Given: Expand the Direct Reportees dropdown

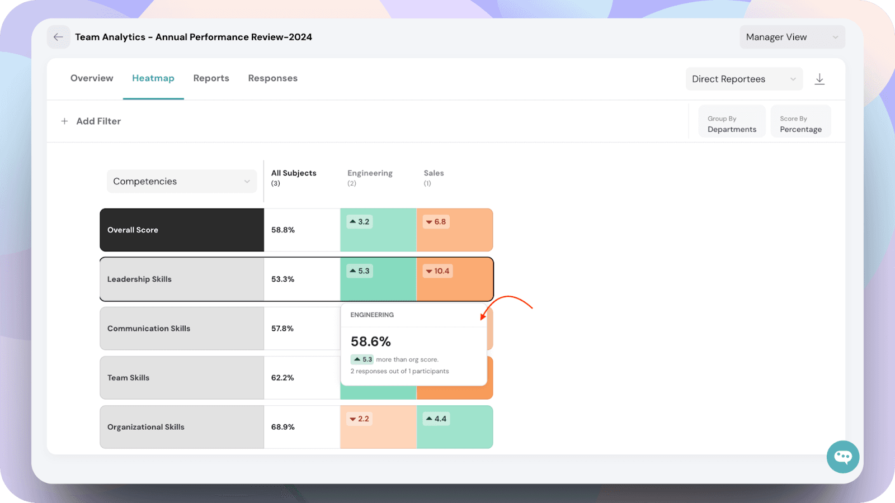Looking at the screenshot, I should coord(743,79).
